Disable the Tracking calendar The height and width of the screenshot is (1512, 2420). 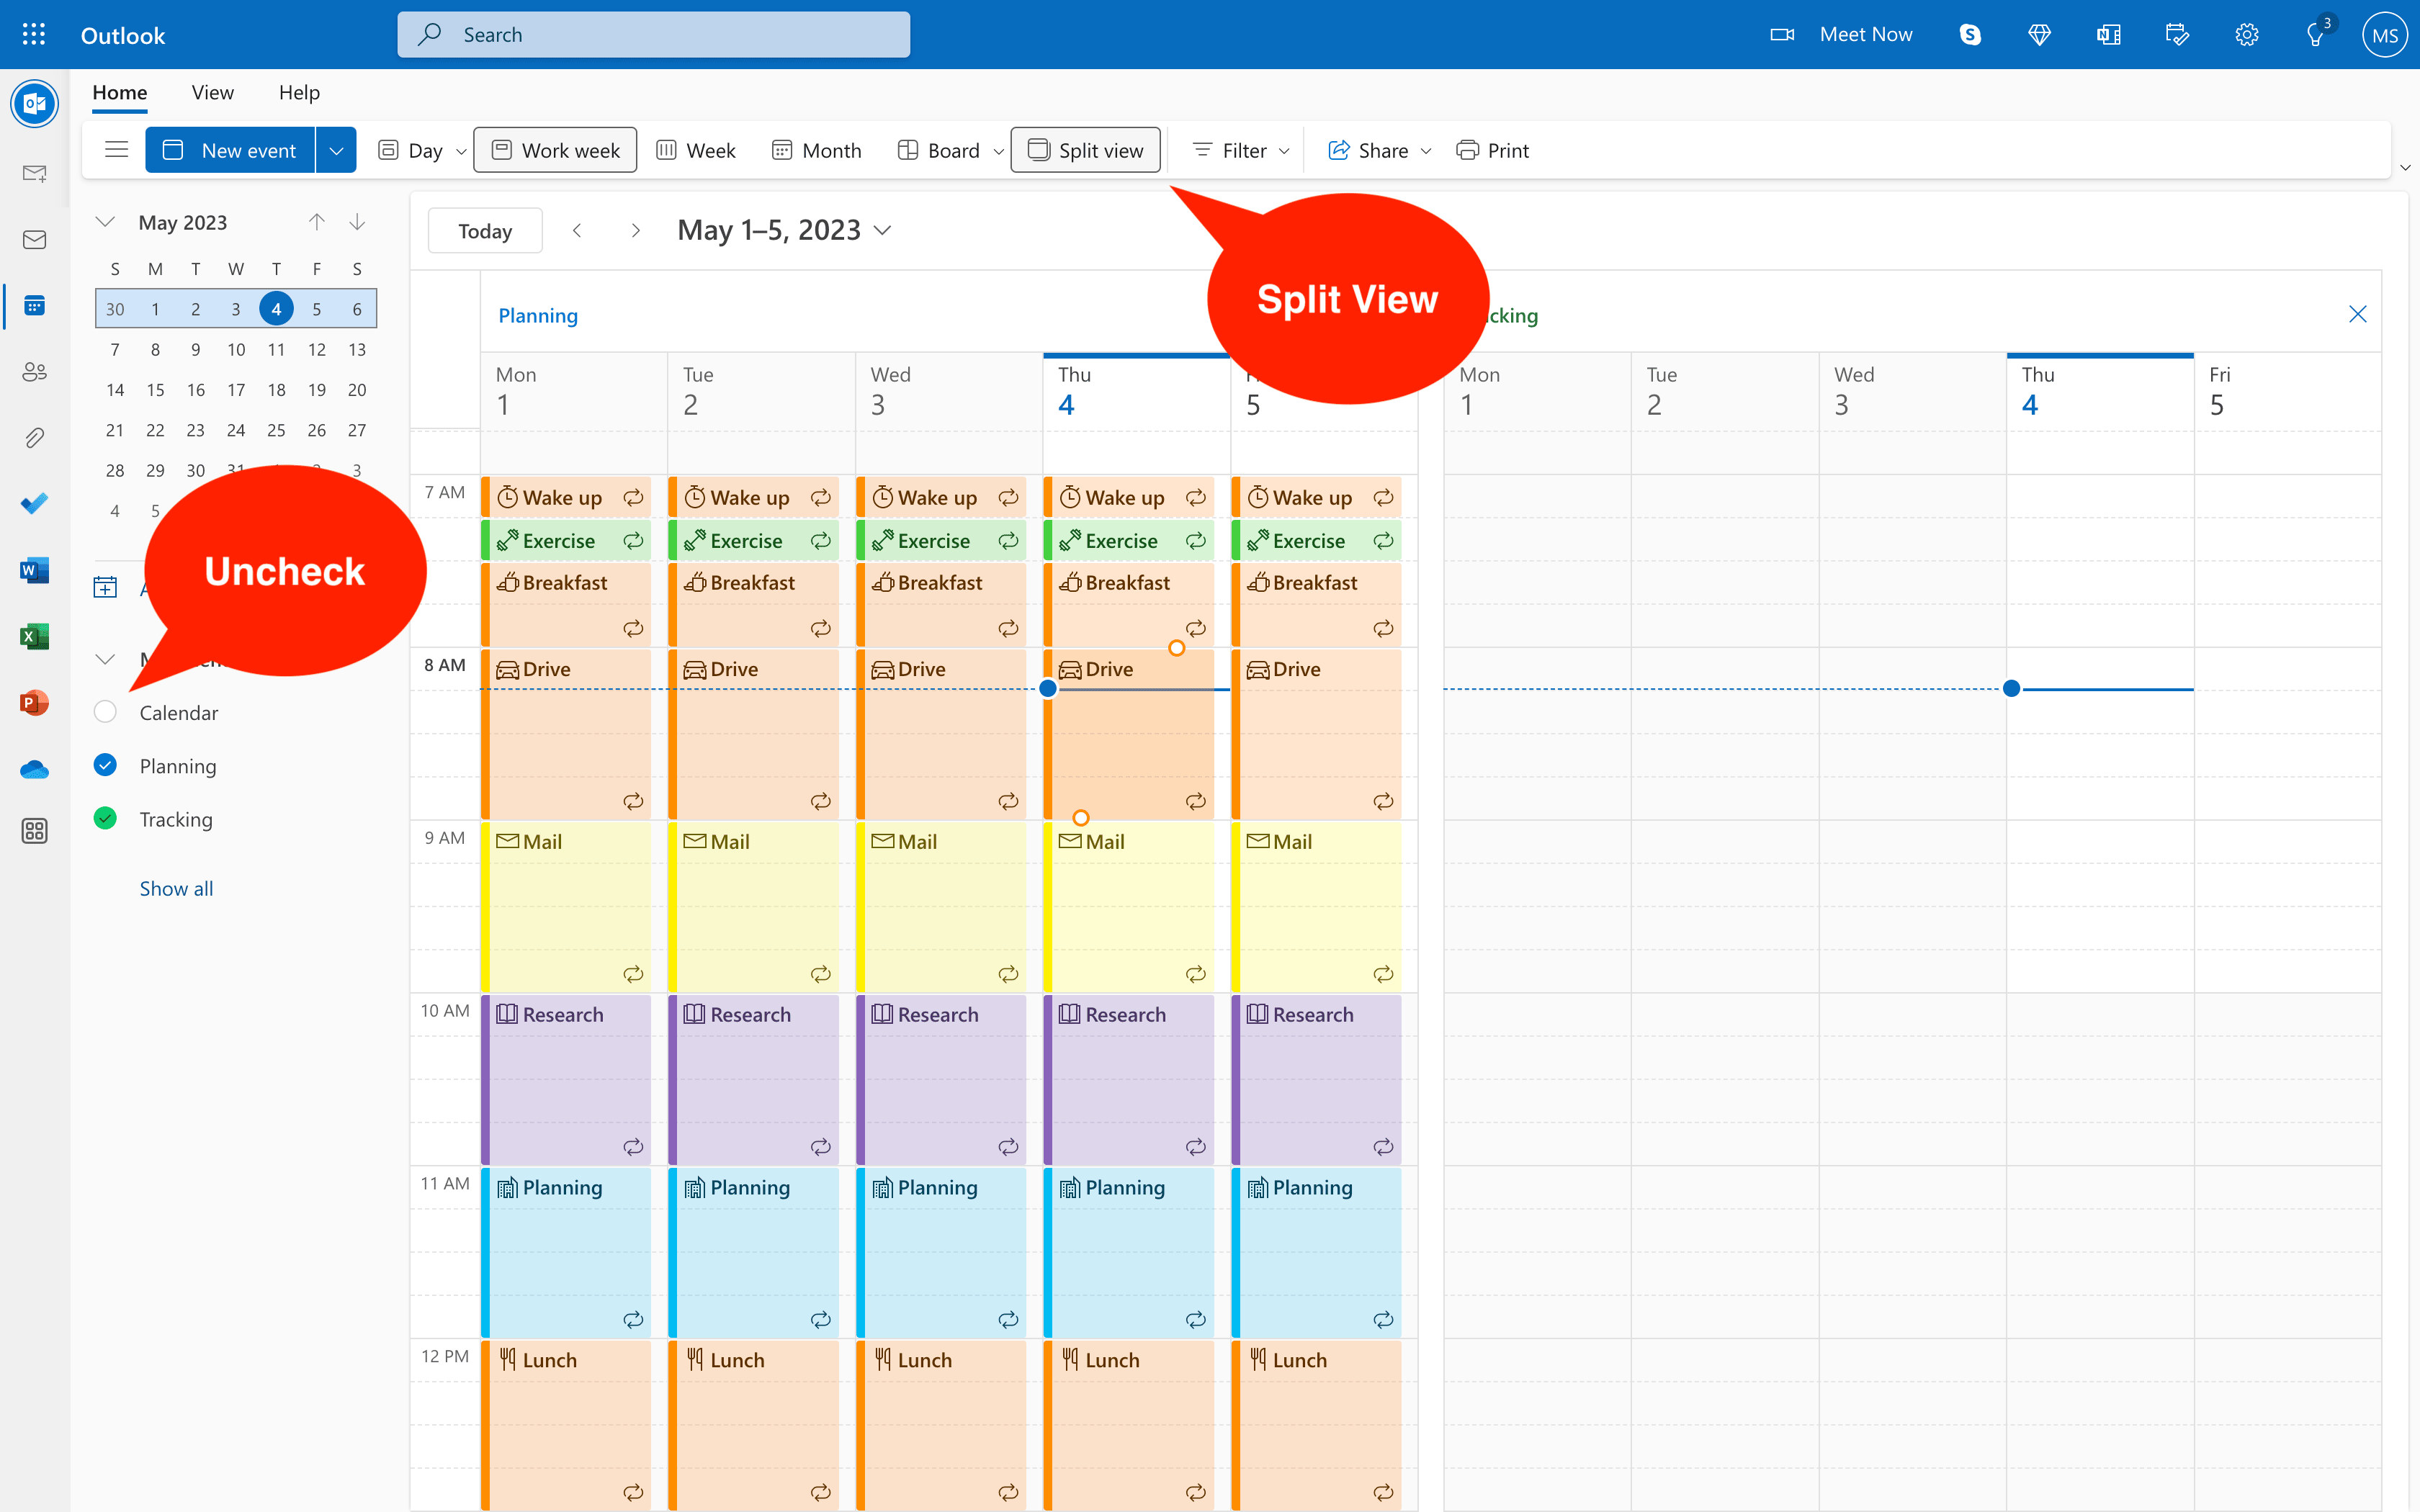coord(105,818)
